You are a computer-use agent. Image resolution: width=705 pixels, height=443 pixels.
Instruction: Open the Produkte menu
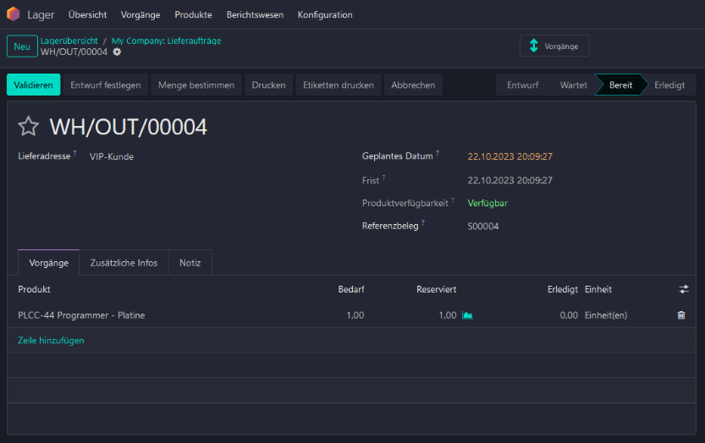click(x=193, y=15)
